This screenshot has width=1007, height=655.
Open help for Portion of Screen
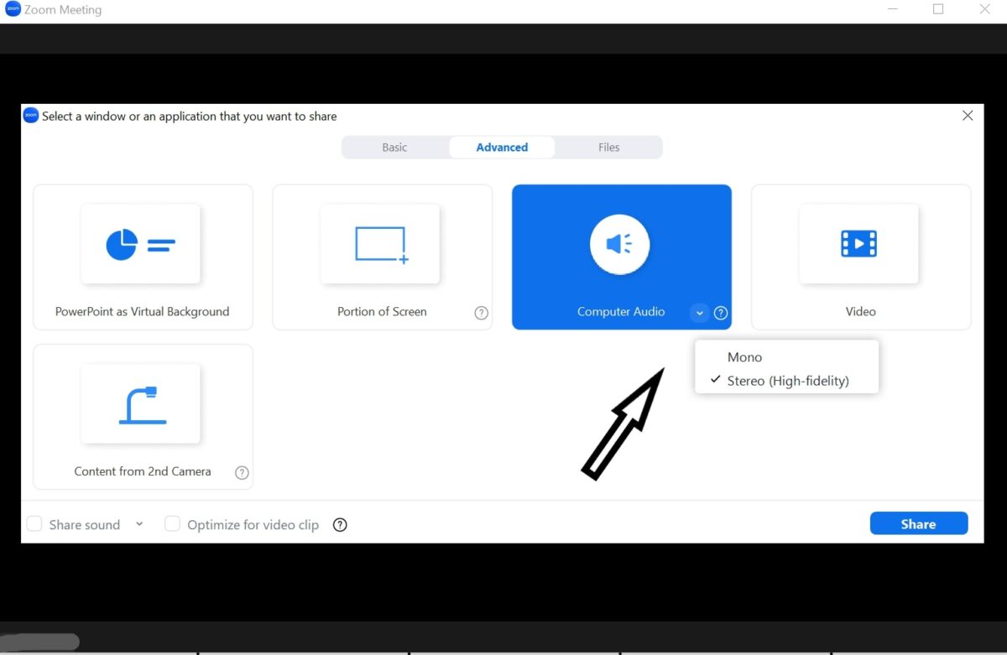pyautogui.click(x=482, y=313)
